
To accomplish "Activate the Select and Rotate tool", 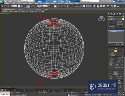I will 35,6.
